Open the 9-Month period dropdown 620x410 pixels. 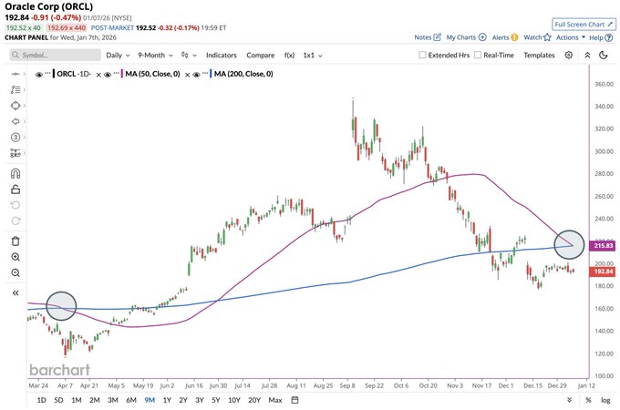155,56
